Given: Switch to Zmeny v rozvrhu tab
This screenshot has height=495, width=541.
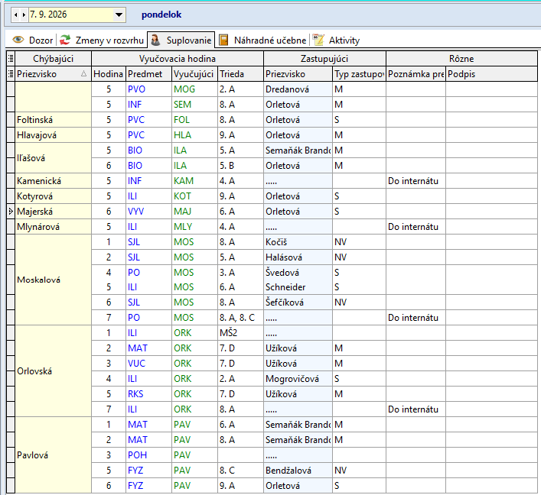Looking at the screenshot, I should [101, 40].
